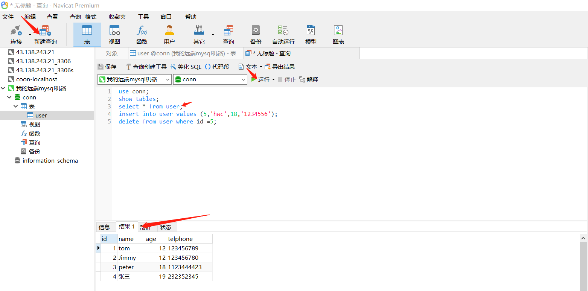Switch to the 对象 tab
The image size is (588, 291).
pyautogui.click(x=112, y=53)
